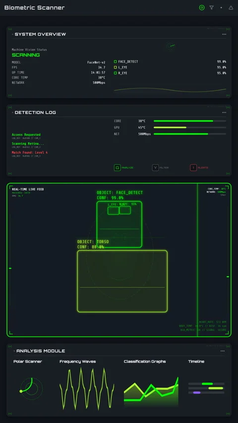The image size is (238, 423).
Task: Click the top green Timeline bar
Action: [x=207, y=384]
